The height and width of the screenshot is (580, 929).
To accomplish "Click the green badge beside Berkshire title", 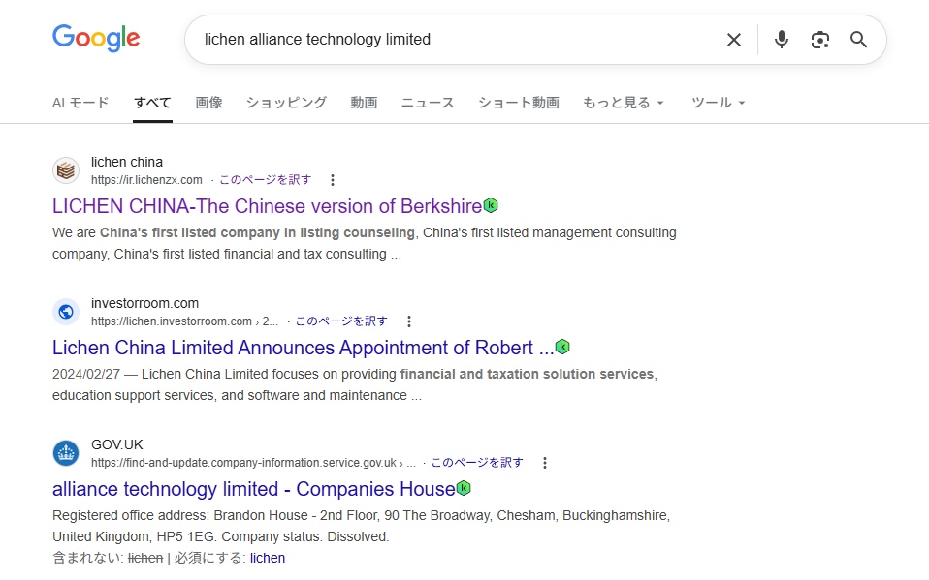I will [x=491, y=205].
